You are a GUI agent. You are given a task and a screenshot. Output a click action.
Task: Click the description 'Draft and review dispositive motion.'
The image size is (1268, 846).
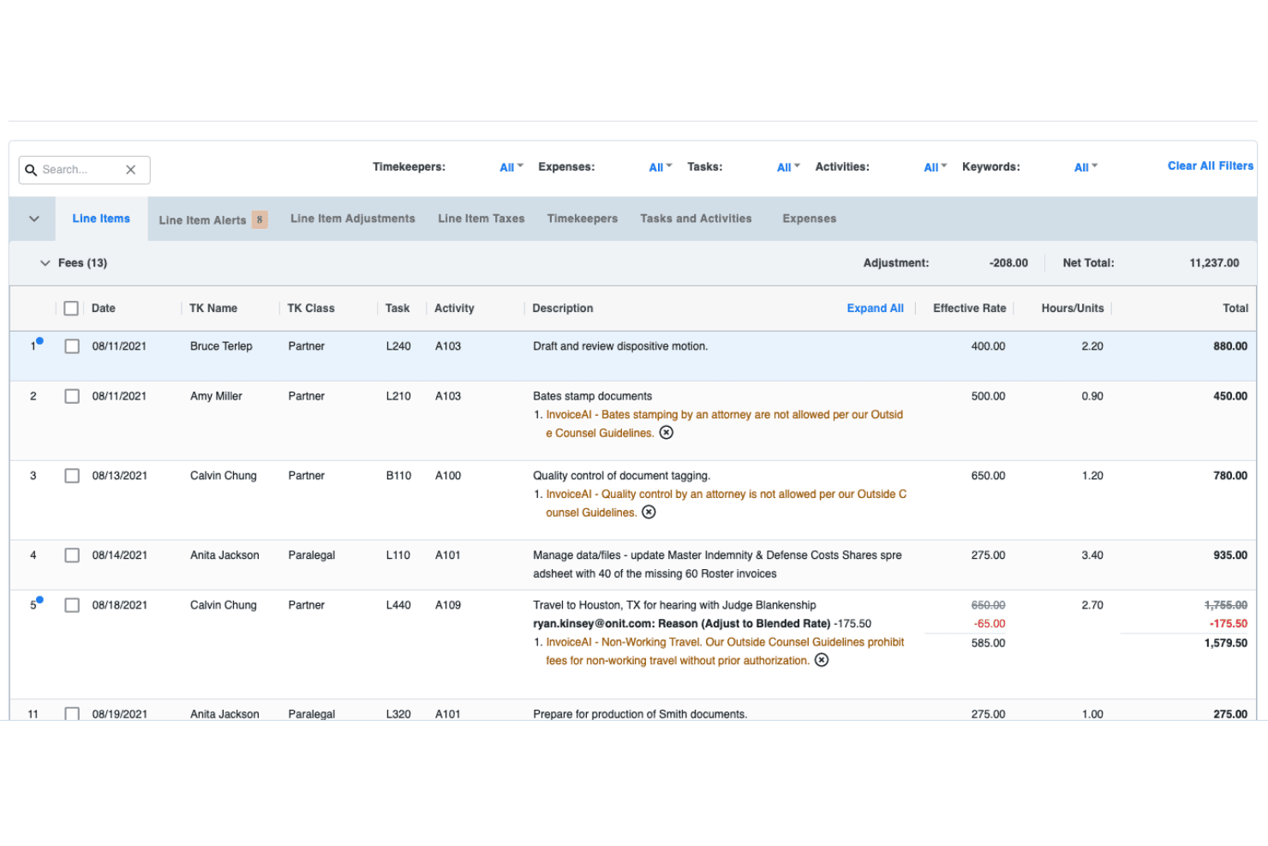pos(620,346)
